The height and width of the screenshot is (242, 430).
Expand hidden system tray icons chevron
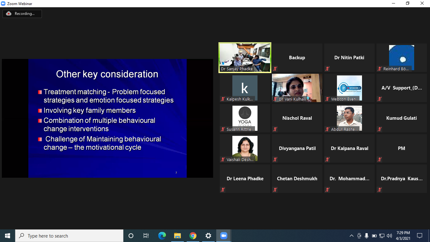(352, 236)
